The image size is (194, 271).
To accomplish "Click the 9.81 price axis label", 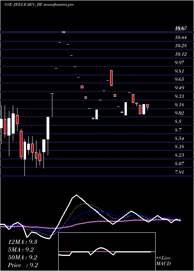I will point(179,71).
